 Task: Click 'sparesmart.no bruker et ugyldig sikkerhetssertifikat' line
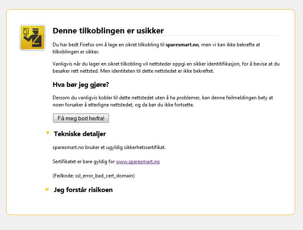(109, 147)
